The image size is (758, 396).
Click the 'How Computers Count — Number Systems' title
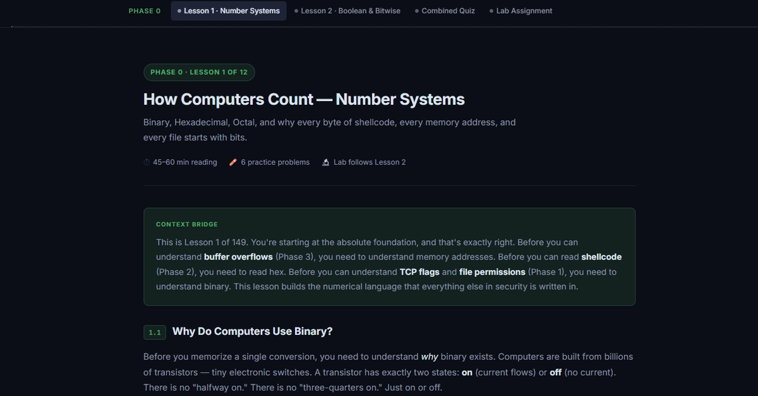pos(304,99)
